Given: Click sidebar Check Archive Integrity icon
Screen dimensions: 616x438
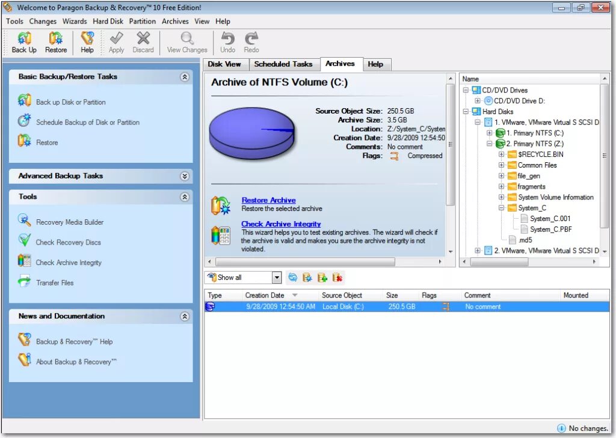Looking at the screenshot, I should (x=24, y=261).
